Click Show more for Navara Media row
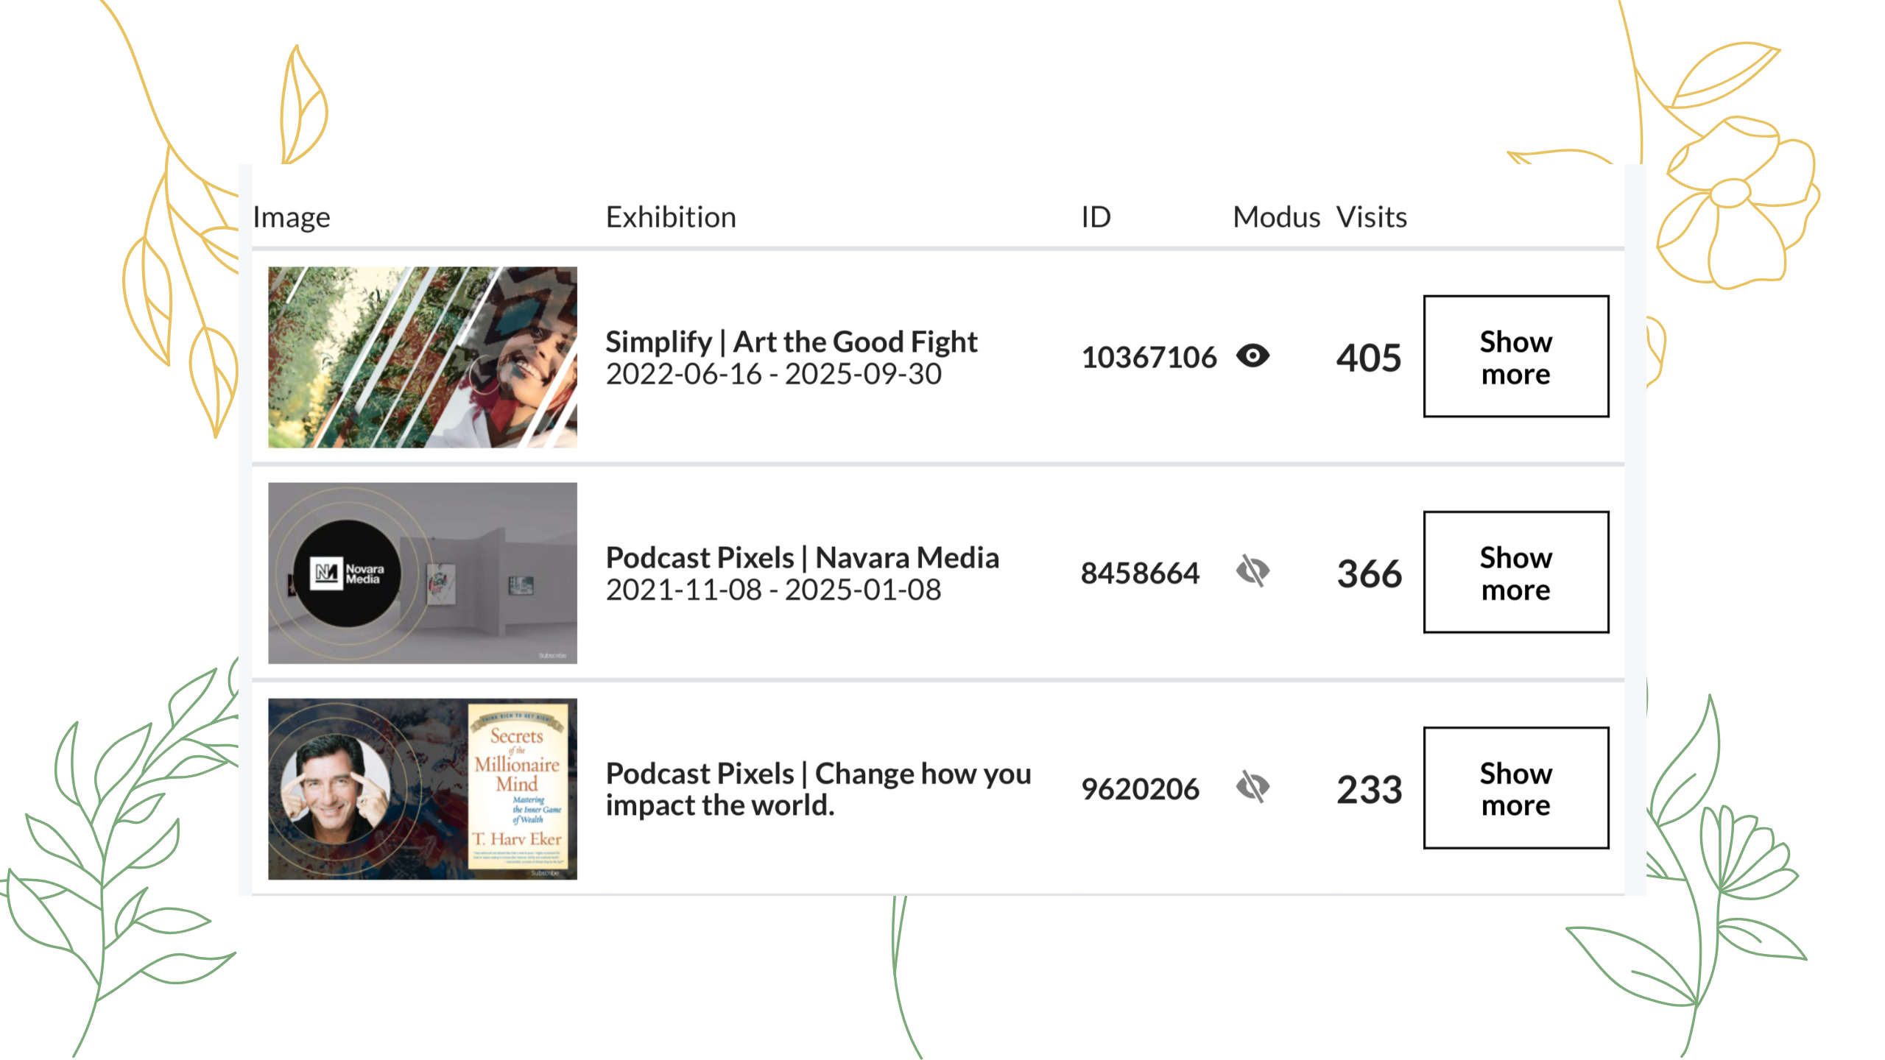 point(1515,573)
